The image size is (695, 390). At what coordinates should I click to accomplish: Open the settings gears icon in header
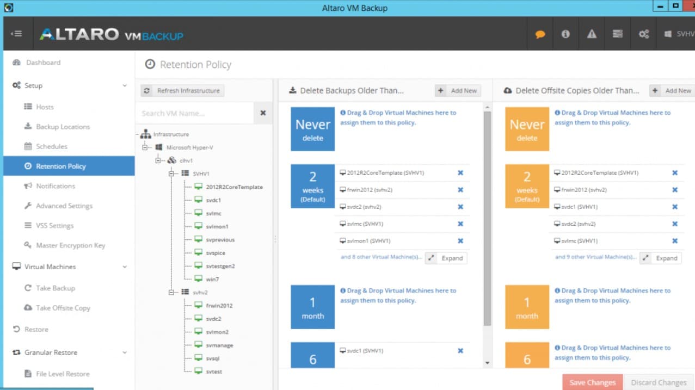pyautogui.click(x=644, y=34)
